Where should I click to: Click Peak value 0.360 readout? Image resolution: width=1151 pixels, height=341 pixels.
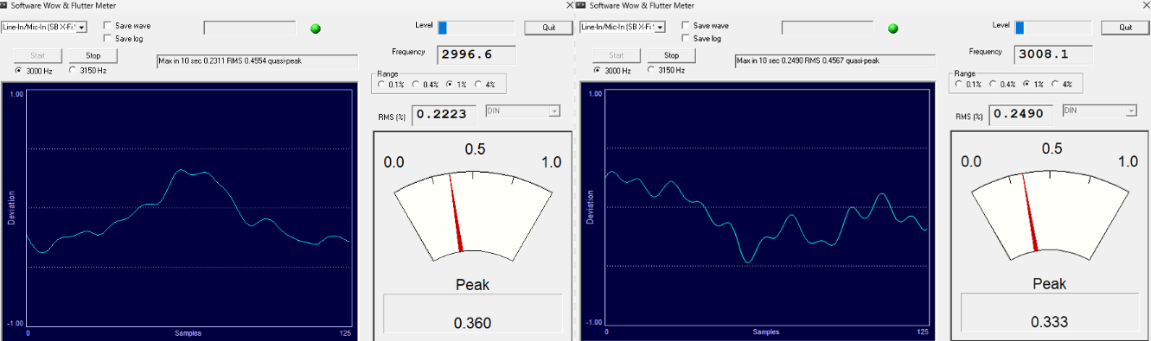tap(473, 313)
